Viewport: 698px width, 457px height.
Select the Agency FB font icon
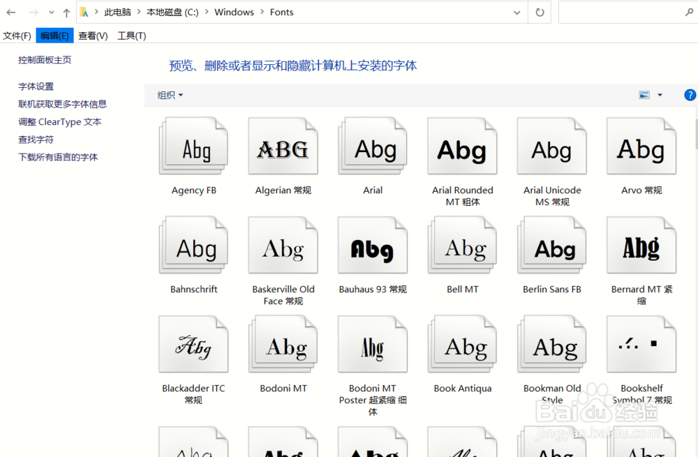coord(193,146)
